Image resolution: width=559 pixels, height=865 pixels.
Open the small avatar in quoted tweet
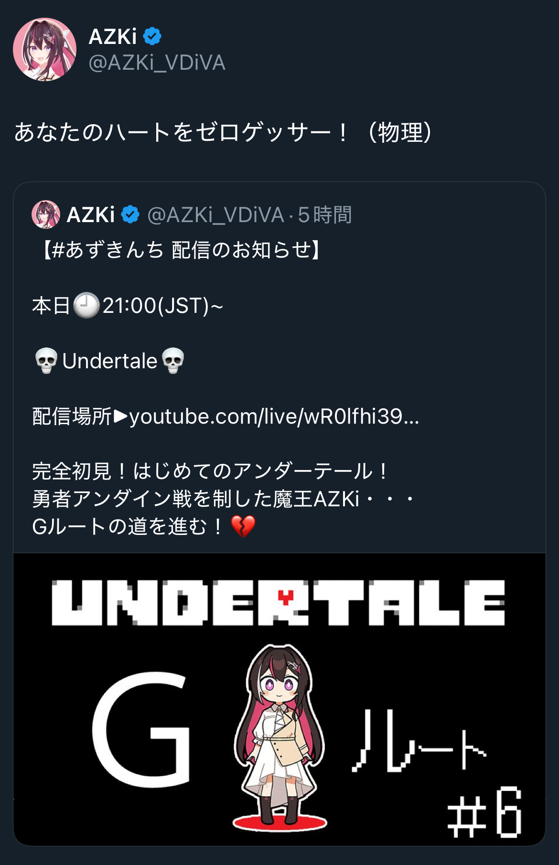click(45, 214)
